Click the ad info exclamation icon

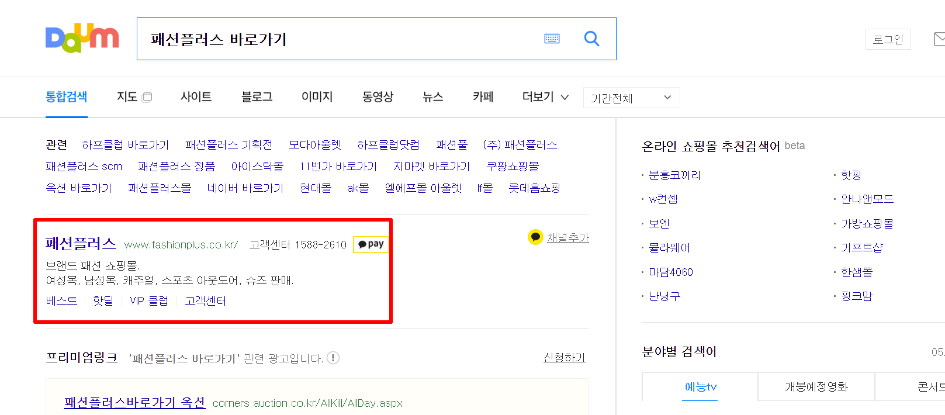pos(333,358)
